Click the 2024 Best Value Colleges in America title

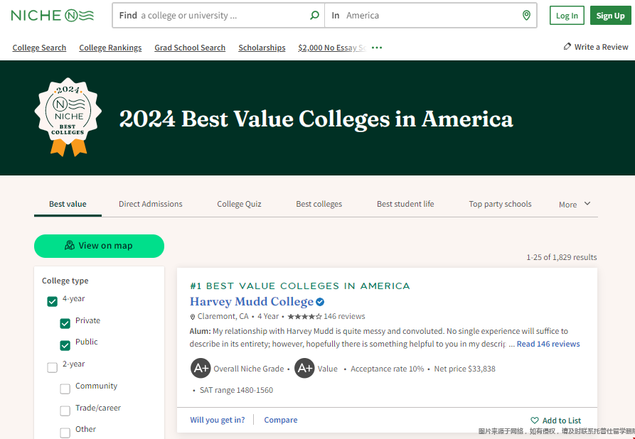click(x=316, y=119)
